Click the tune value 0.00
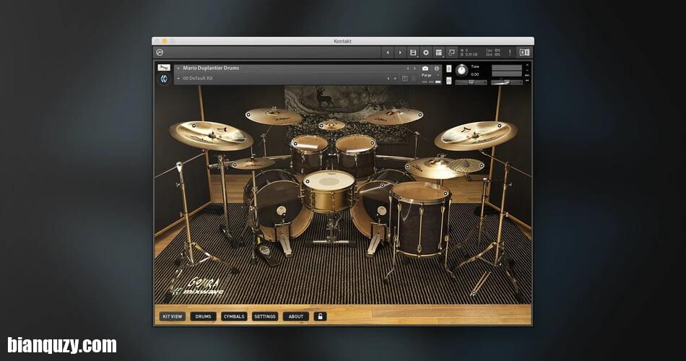 pos(474,75)
